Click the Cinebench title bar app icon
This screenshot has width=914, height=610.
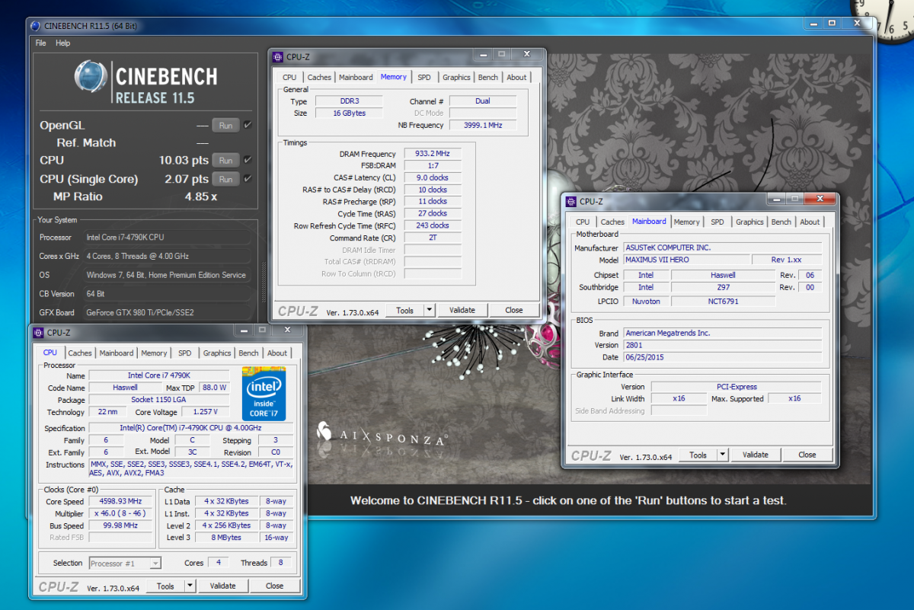(x=35, y=26)
